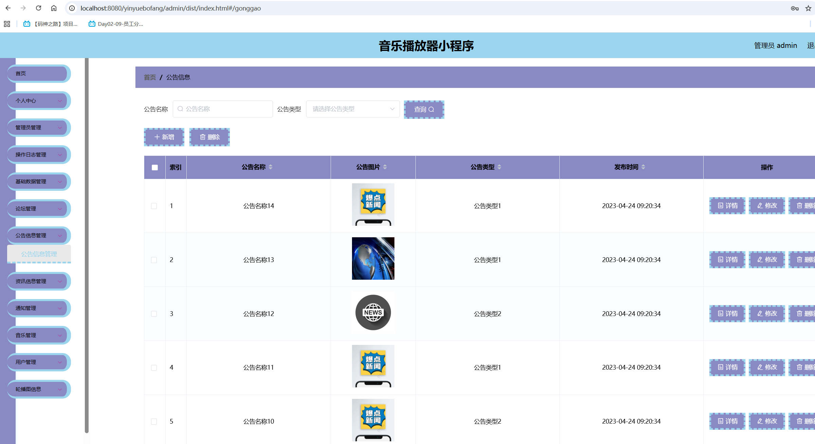The image size is (815, 444).
Task: Click the magnifier icon in the 查询 button
Action: click(x=432, y=109)
